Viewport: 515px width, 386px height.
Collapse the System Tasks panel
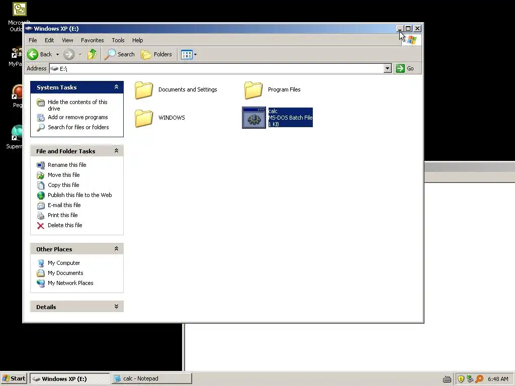tap(116, 87)
